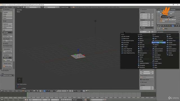Image resolution: width=180 pixels, height=101 pixels.
Task: Click the Skin modifier icon
Action: (x=139, y=59)
